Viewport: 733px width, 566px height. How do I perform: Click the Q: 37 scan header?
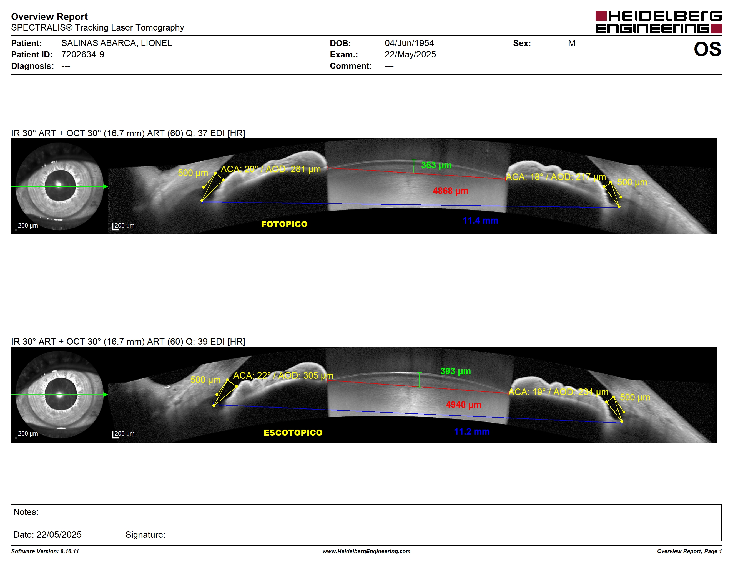pos(128,133)
